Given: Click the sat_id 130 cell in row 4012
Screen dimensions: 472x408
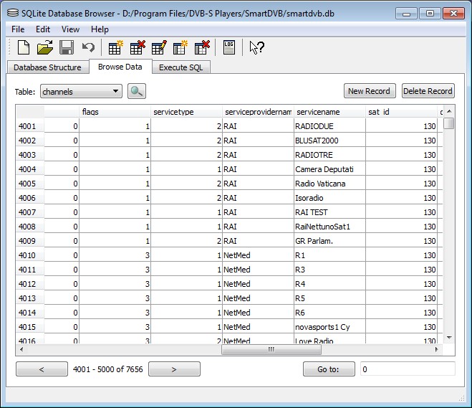Looking at the screenshot, I should [x=402, y=284].
